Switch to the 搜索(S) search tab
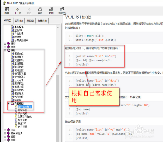This screenshot has height=142, width=163. (x=30, y=21)
